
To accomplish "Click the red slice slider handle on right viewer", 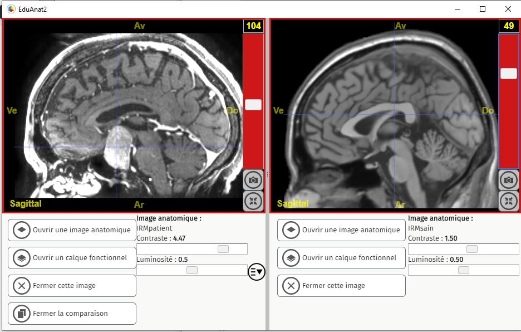I will 508,74.
